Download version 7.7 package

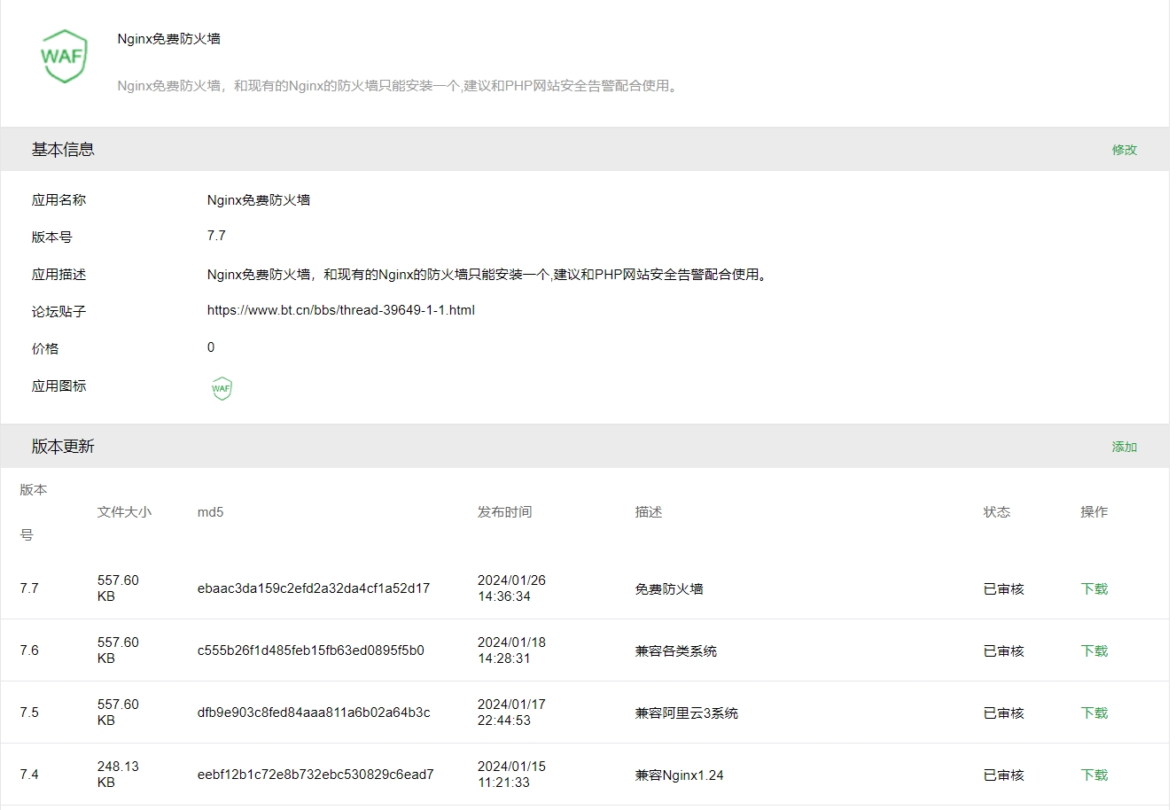coord(1094,588)
